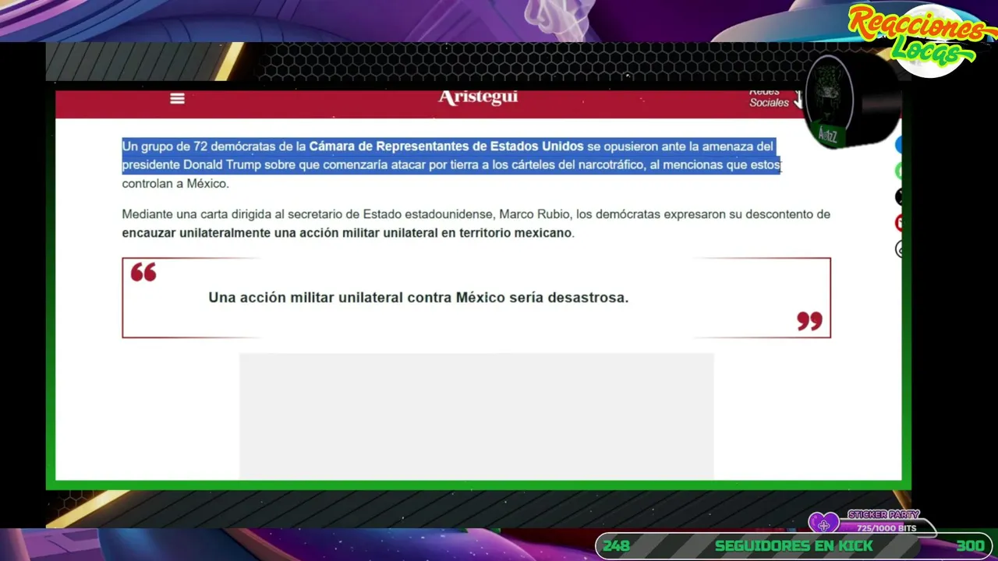Click the quote 'Una acción militar unilateral contra México sería desastrosa.'

tap(418, 298)
